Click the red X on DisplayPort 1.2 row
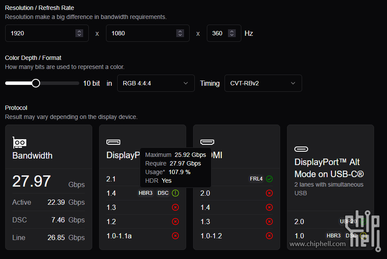The image size is (387, 259). click(175, 222)
